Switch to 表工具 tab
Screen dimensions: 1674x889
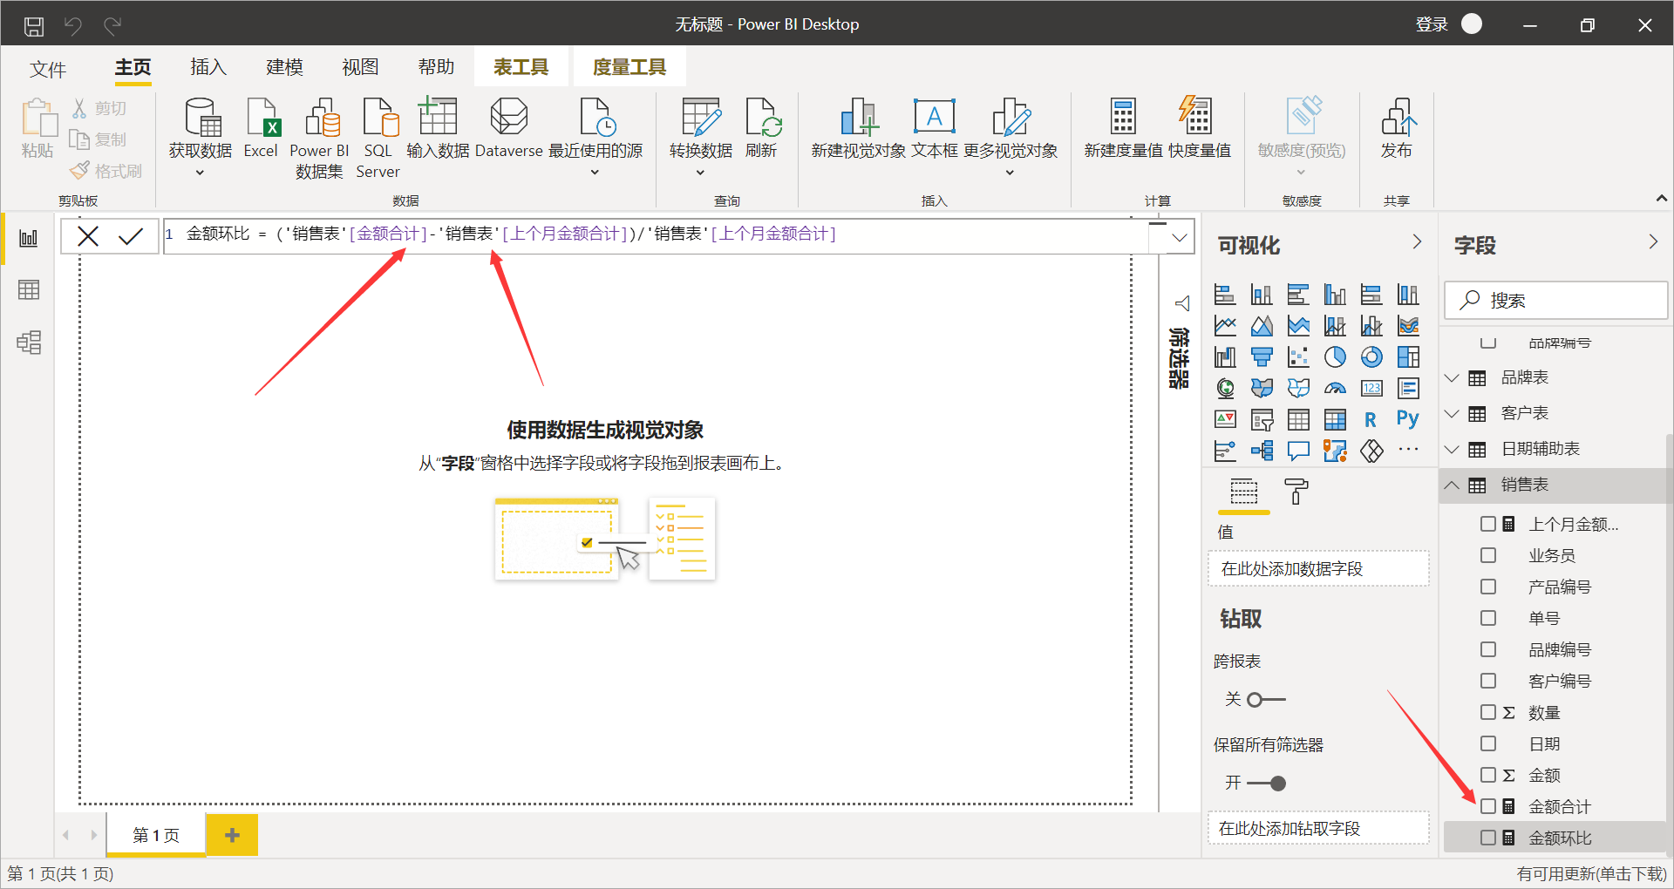[521, 67]
